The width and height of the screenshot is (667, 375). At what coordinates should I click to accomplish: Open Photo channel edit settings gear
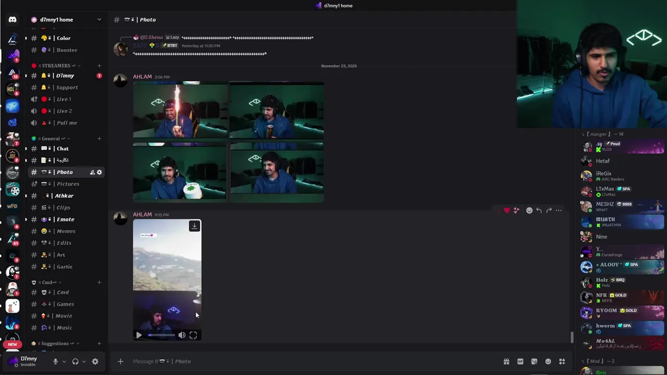99,172
